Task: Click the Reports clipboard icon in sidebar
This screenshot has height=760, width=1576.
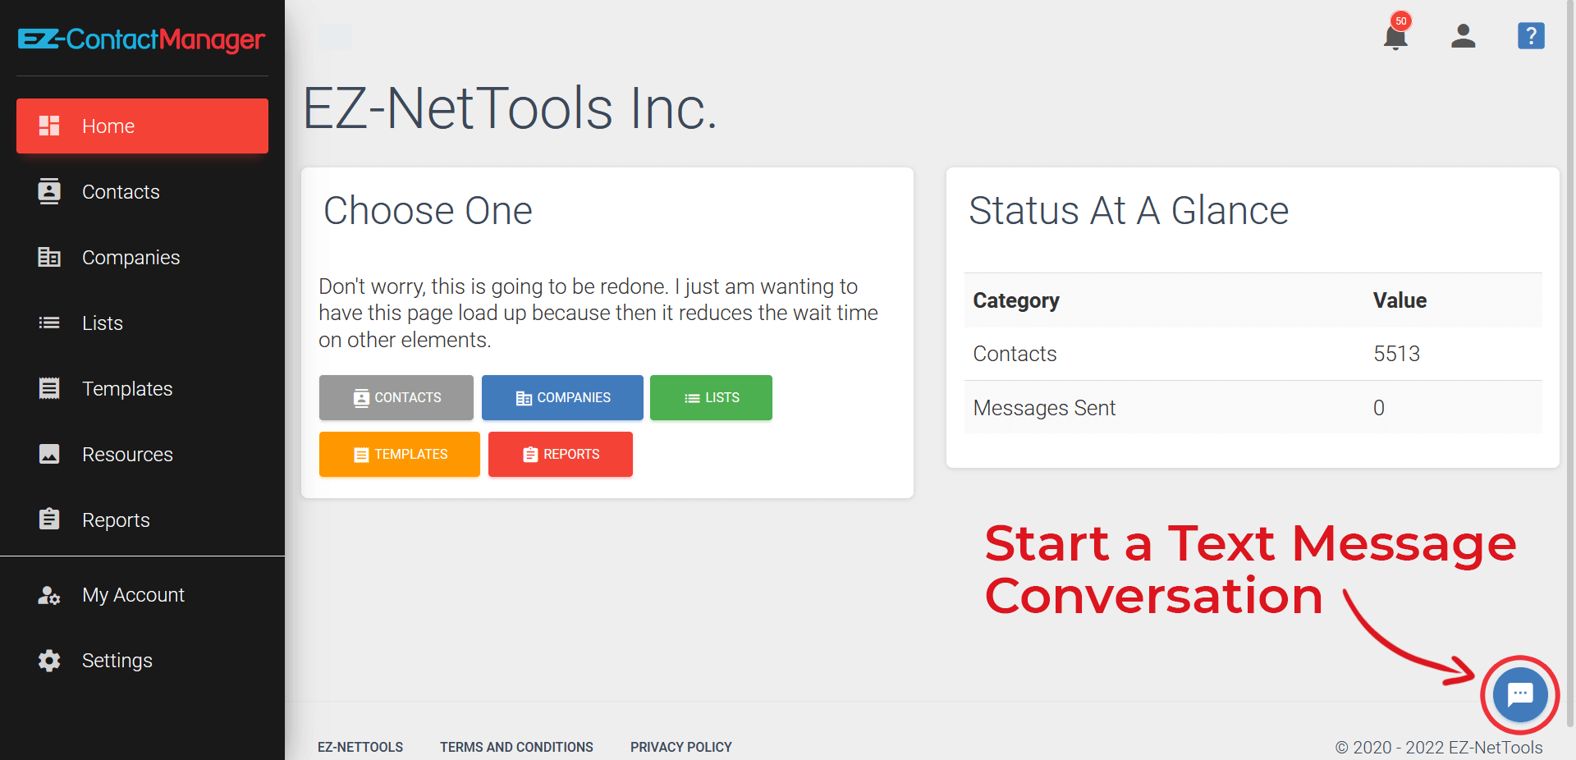Action: [x=49, y=519]
